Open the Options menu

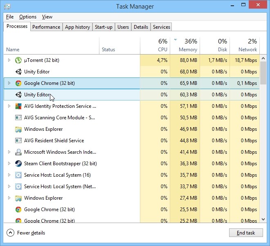pyautogui.click(x=28, y=17)
